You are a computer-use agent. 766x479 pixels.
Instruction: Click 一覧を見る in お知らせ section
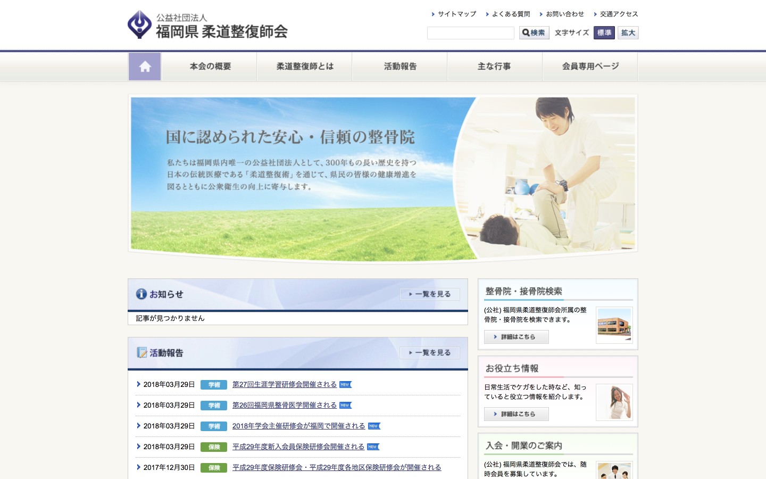tap(430, 294)
